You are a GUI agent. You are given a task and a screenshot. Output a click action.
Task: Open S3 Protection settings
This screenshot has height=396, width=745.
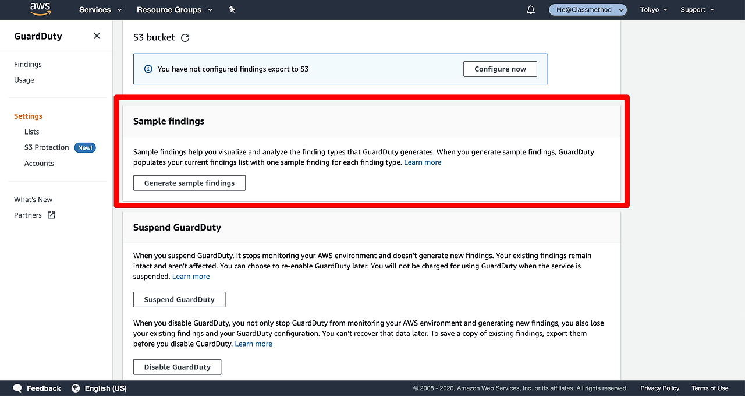click(47, 148)
